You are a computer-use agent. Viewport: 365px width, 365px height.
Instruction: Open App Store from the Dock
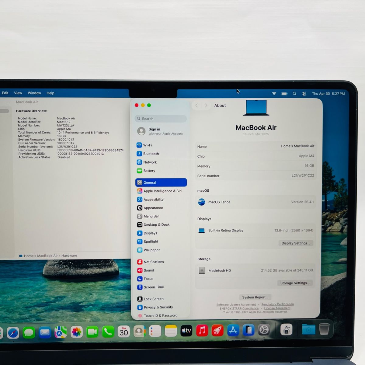(233, 330)
